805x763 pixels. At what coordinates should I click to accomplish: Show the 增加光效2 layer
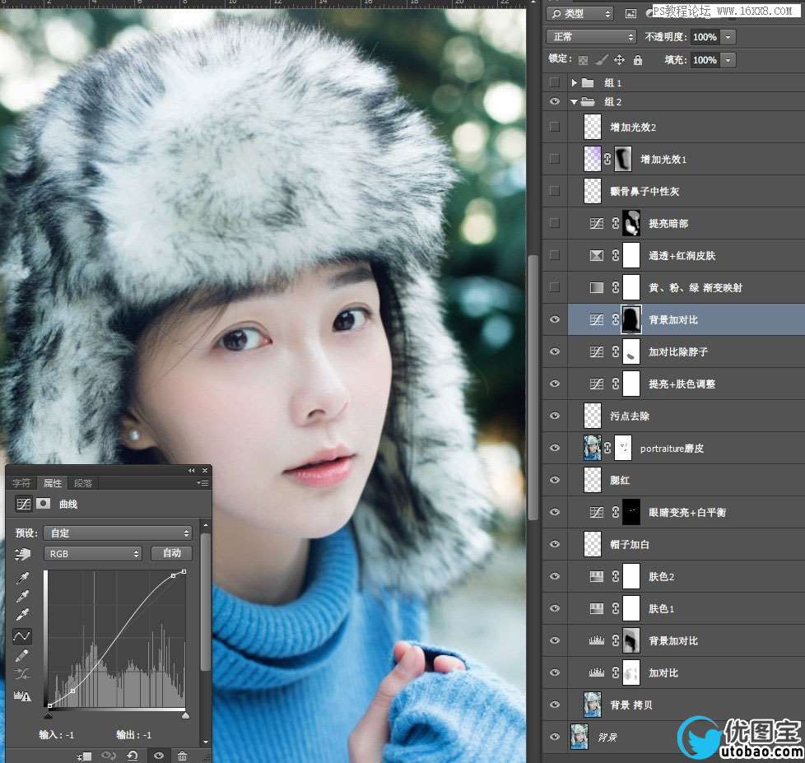point(555,127)
